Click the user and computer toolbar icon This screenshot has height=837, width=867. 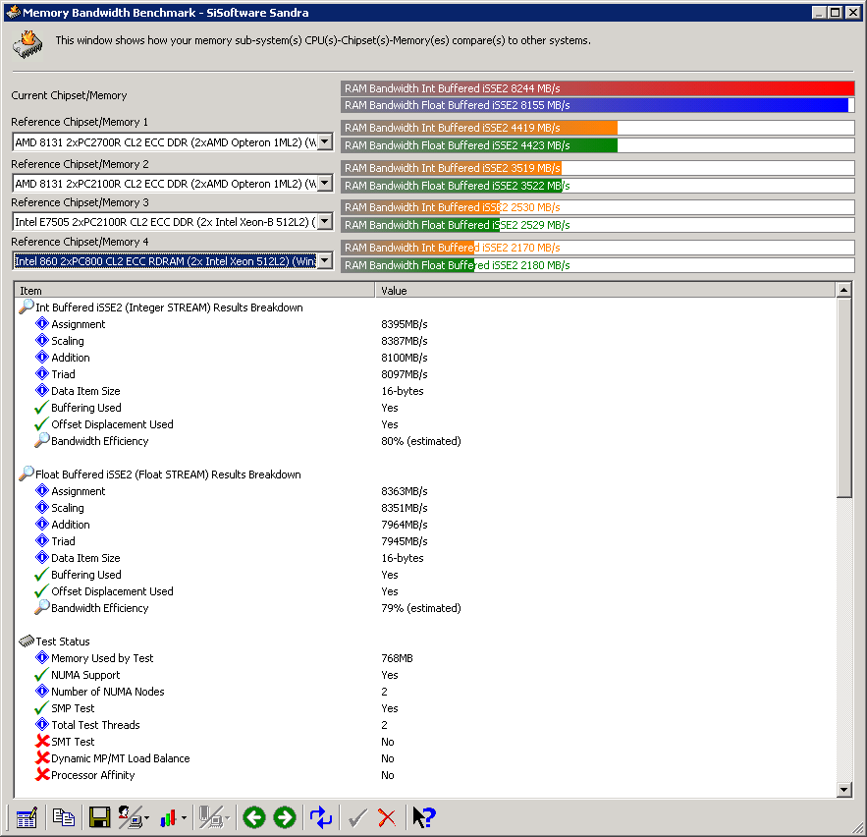pyautogui.click(x=130, y=817)
